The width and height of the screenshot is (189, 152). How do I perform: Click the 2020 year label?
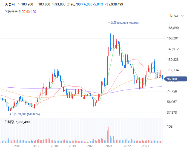click(91, 146)
